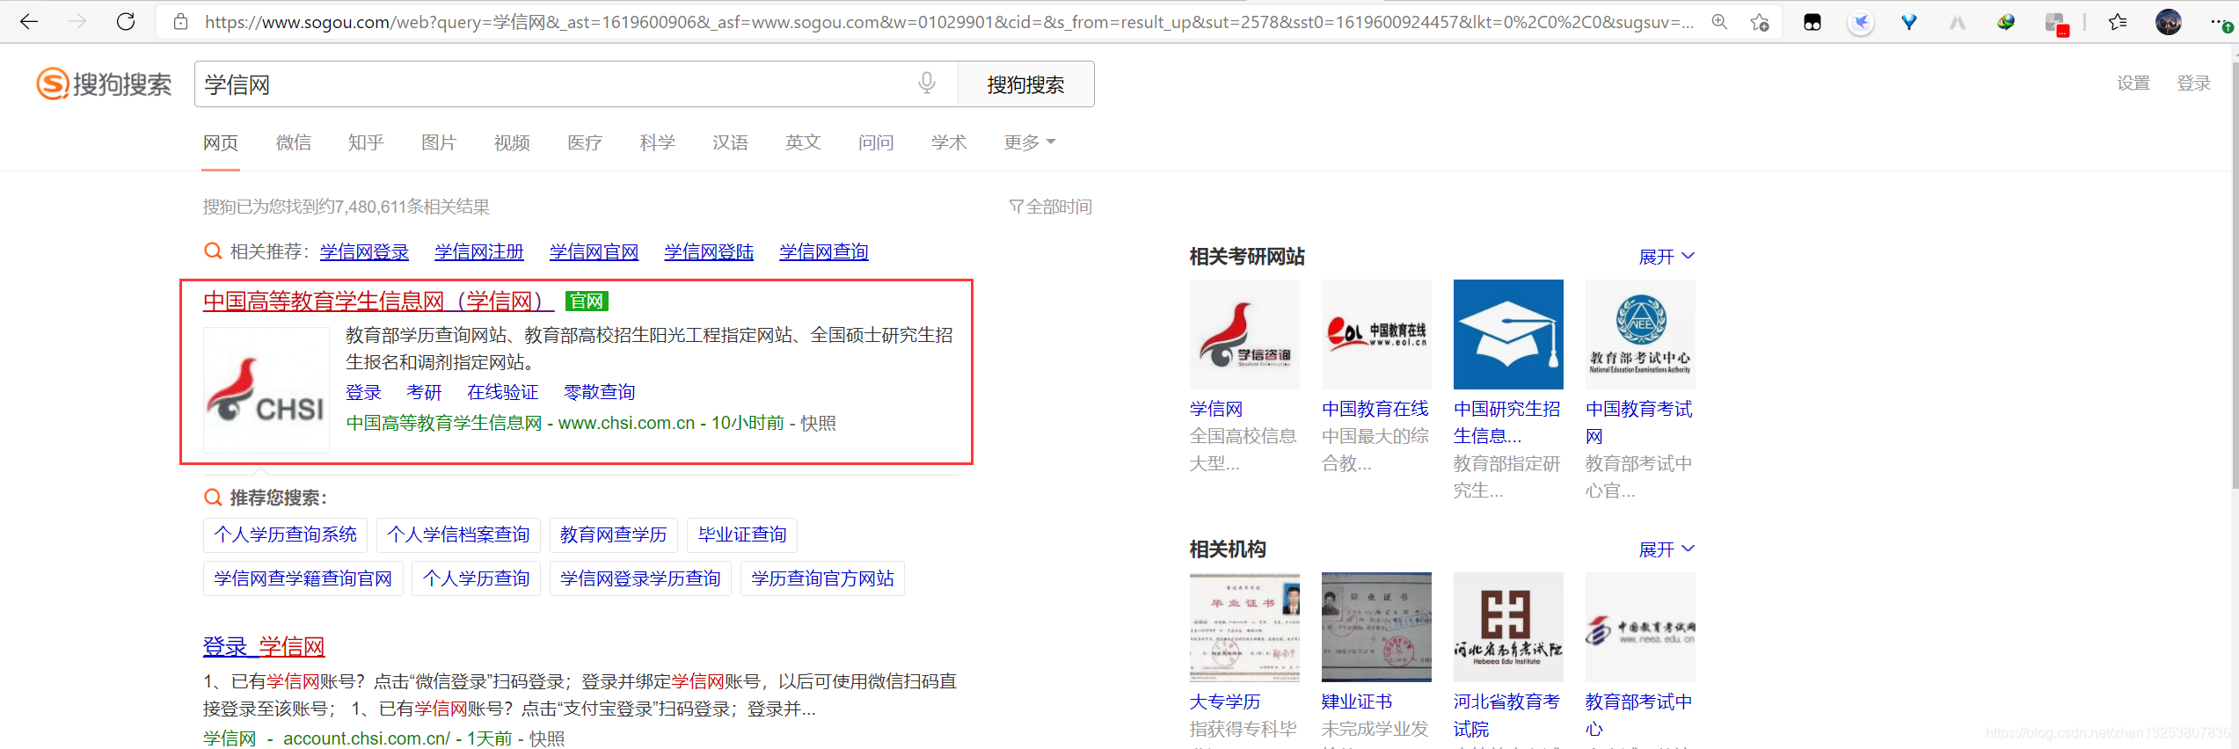Switch to the 知乎 search tab
This screenshot has height=749, width=2239.
[366, 142]
